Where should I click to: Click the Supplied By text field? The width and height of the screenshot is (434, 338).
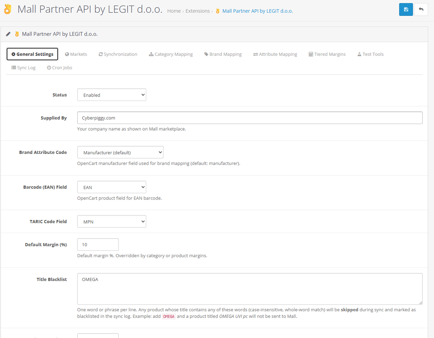click(x=250, y=118)
